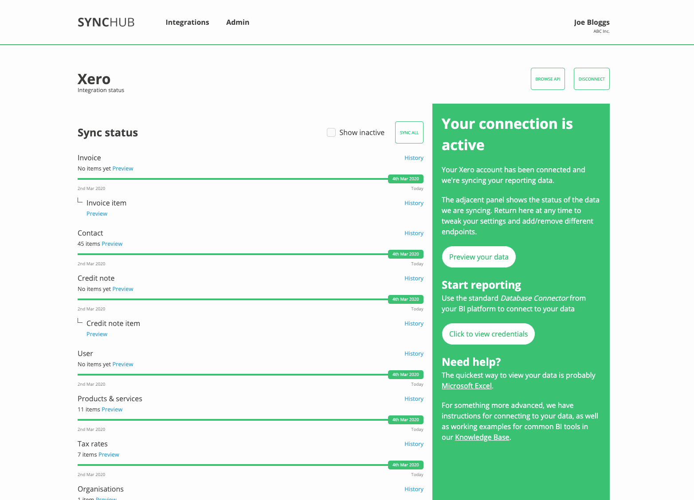Screen dimensions: 694x500
Task: Click the Tax rates row title
Action: coord(93,444)
